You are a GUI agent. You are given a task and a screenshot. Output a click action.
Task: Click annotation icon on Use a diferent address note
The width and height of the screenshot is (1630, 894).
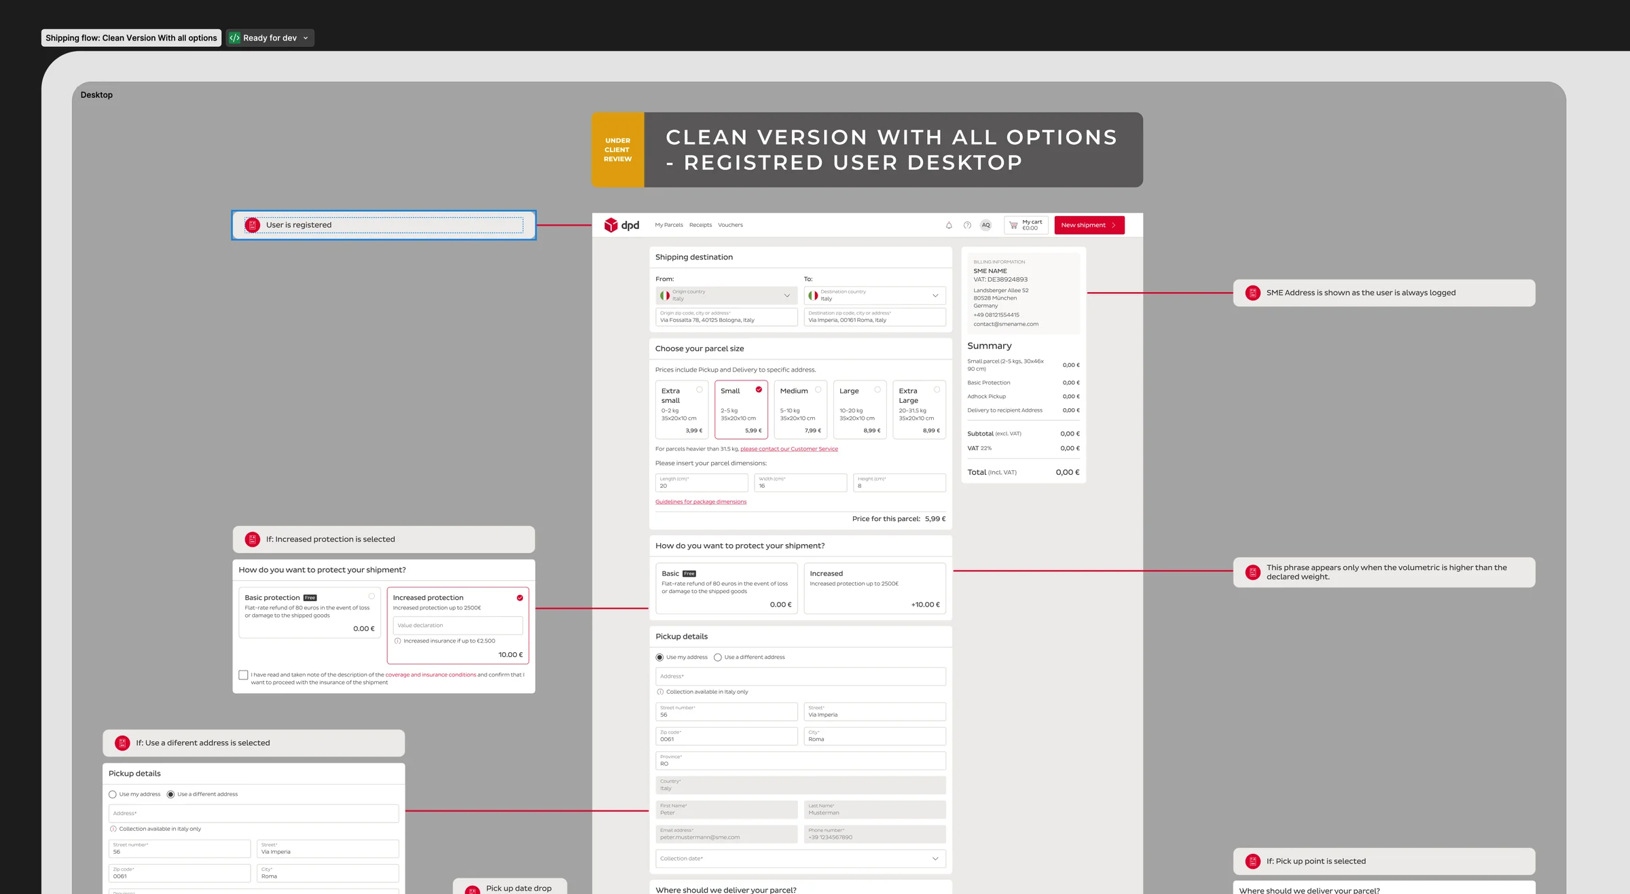(122, 743)
